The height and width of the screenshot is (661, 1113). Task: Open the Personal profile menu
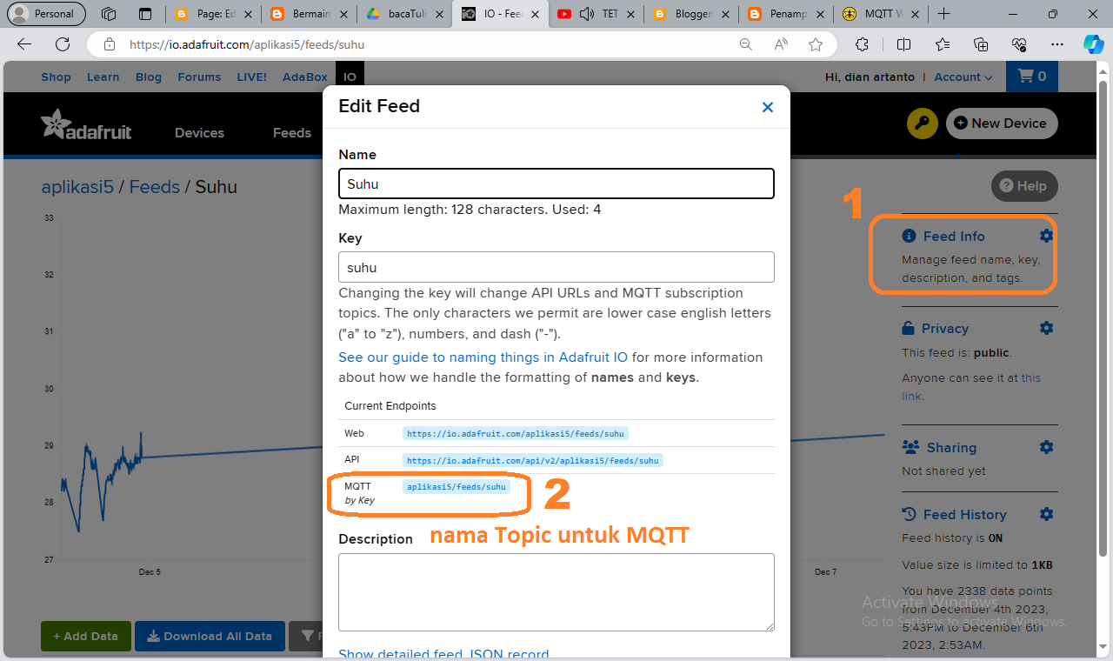click(46, 14)
